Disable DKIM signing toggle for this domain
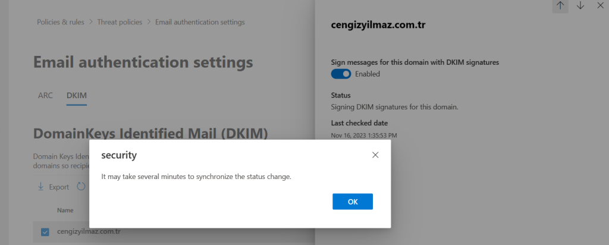Screen dimensions: 609x245 pyautogui.click(x=341, y=74)
